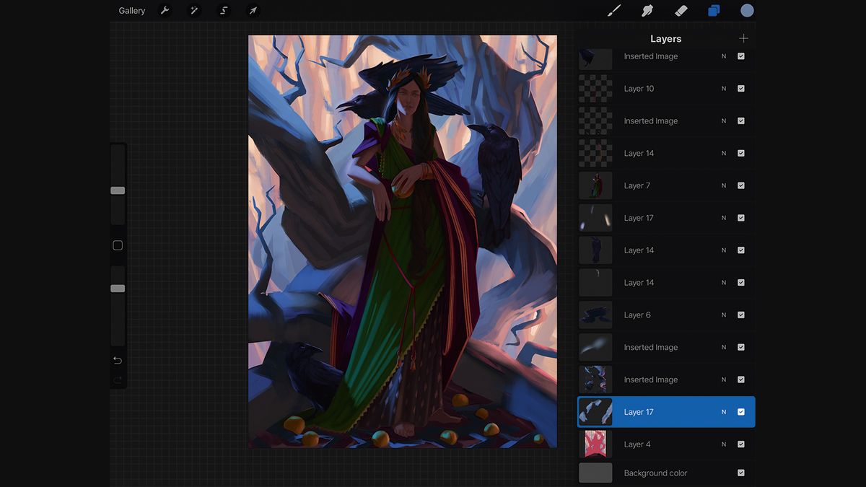The image size is (866, 487).
Task: Open the Adjustments magic wand menu
Action: coord(193,10)
